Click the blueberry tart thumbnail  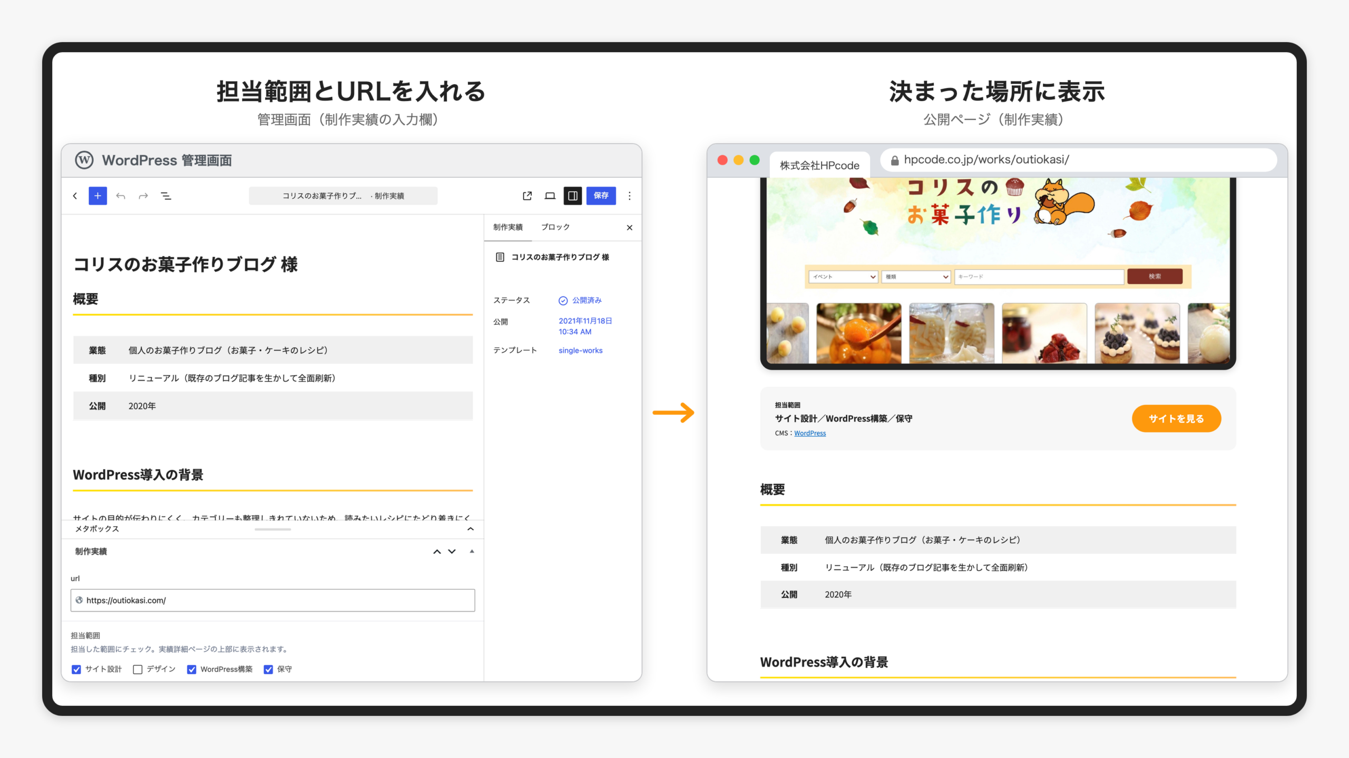1137,333
